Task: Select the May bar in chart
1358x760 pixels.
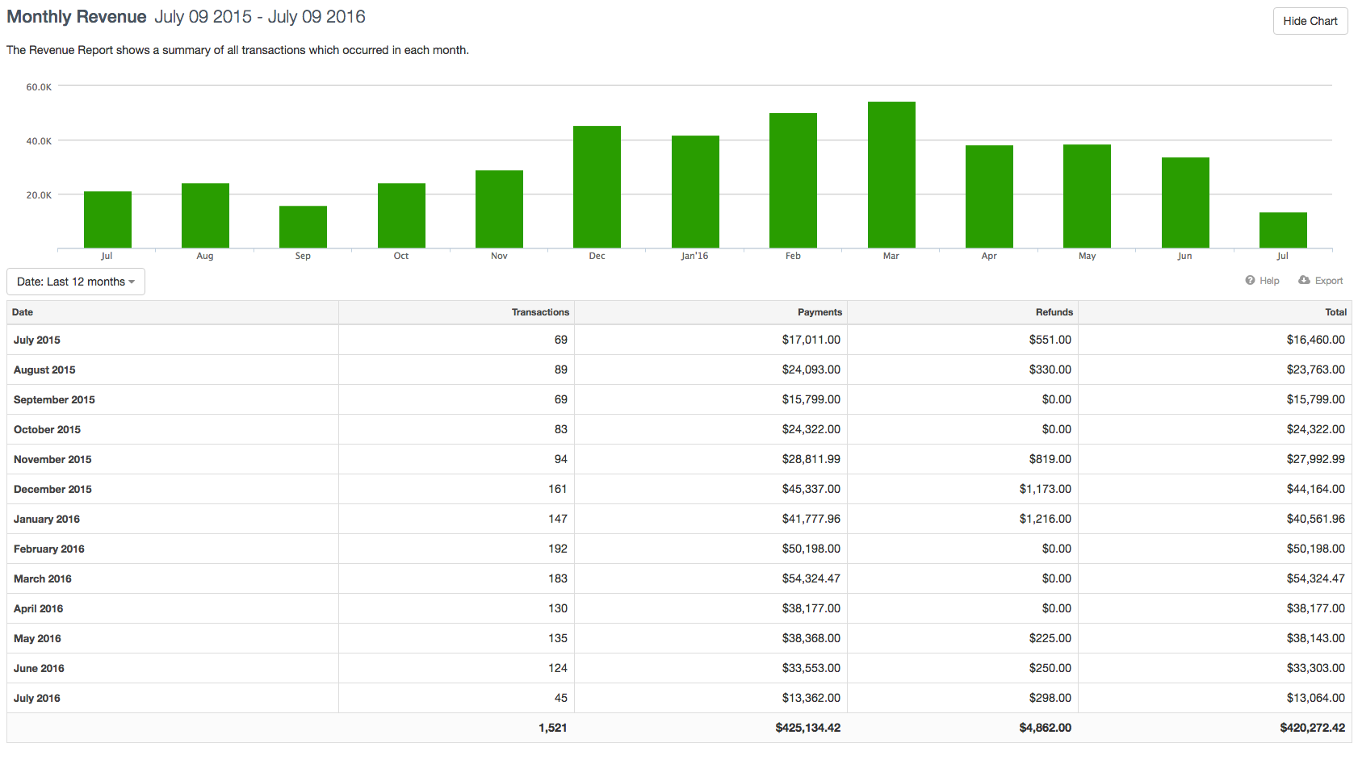Action: (1087, 196)
